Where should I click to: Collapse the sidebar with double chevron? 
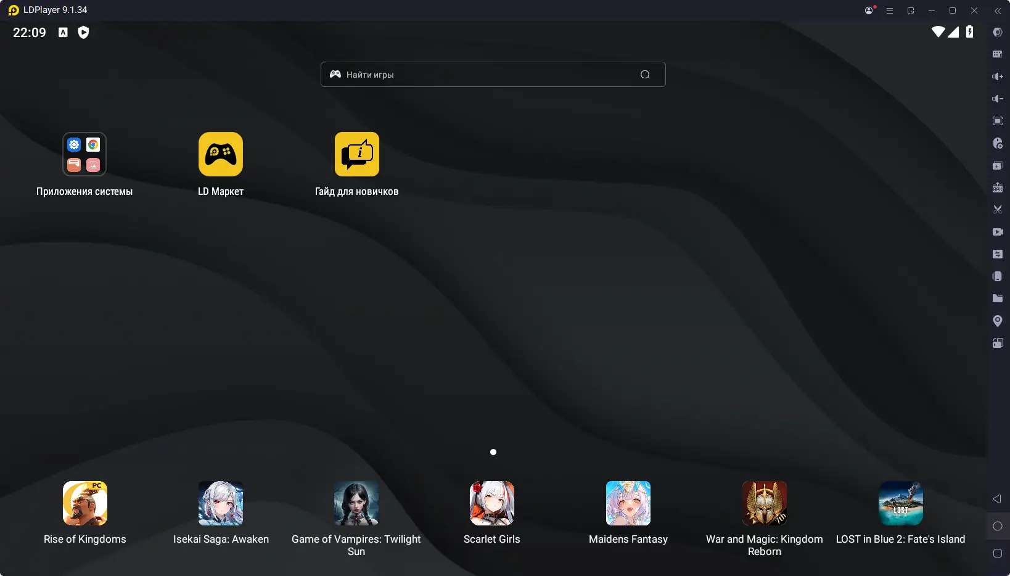(997, 10)
